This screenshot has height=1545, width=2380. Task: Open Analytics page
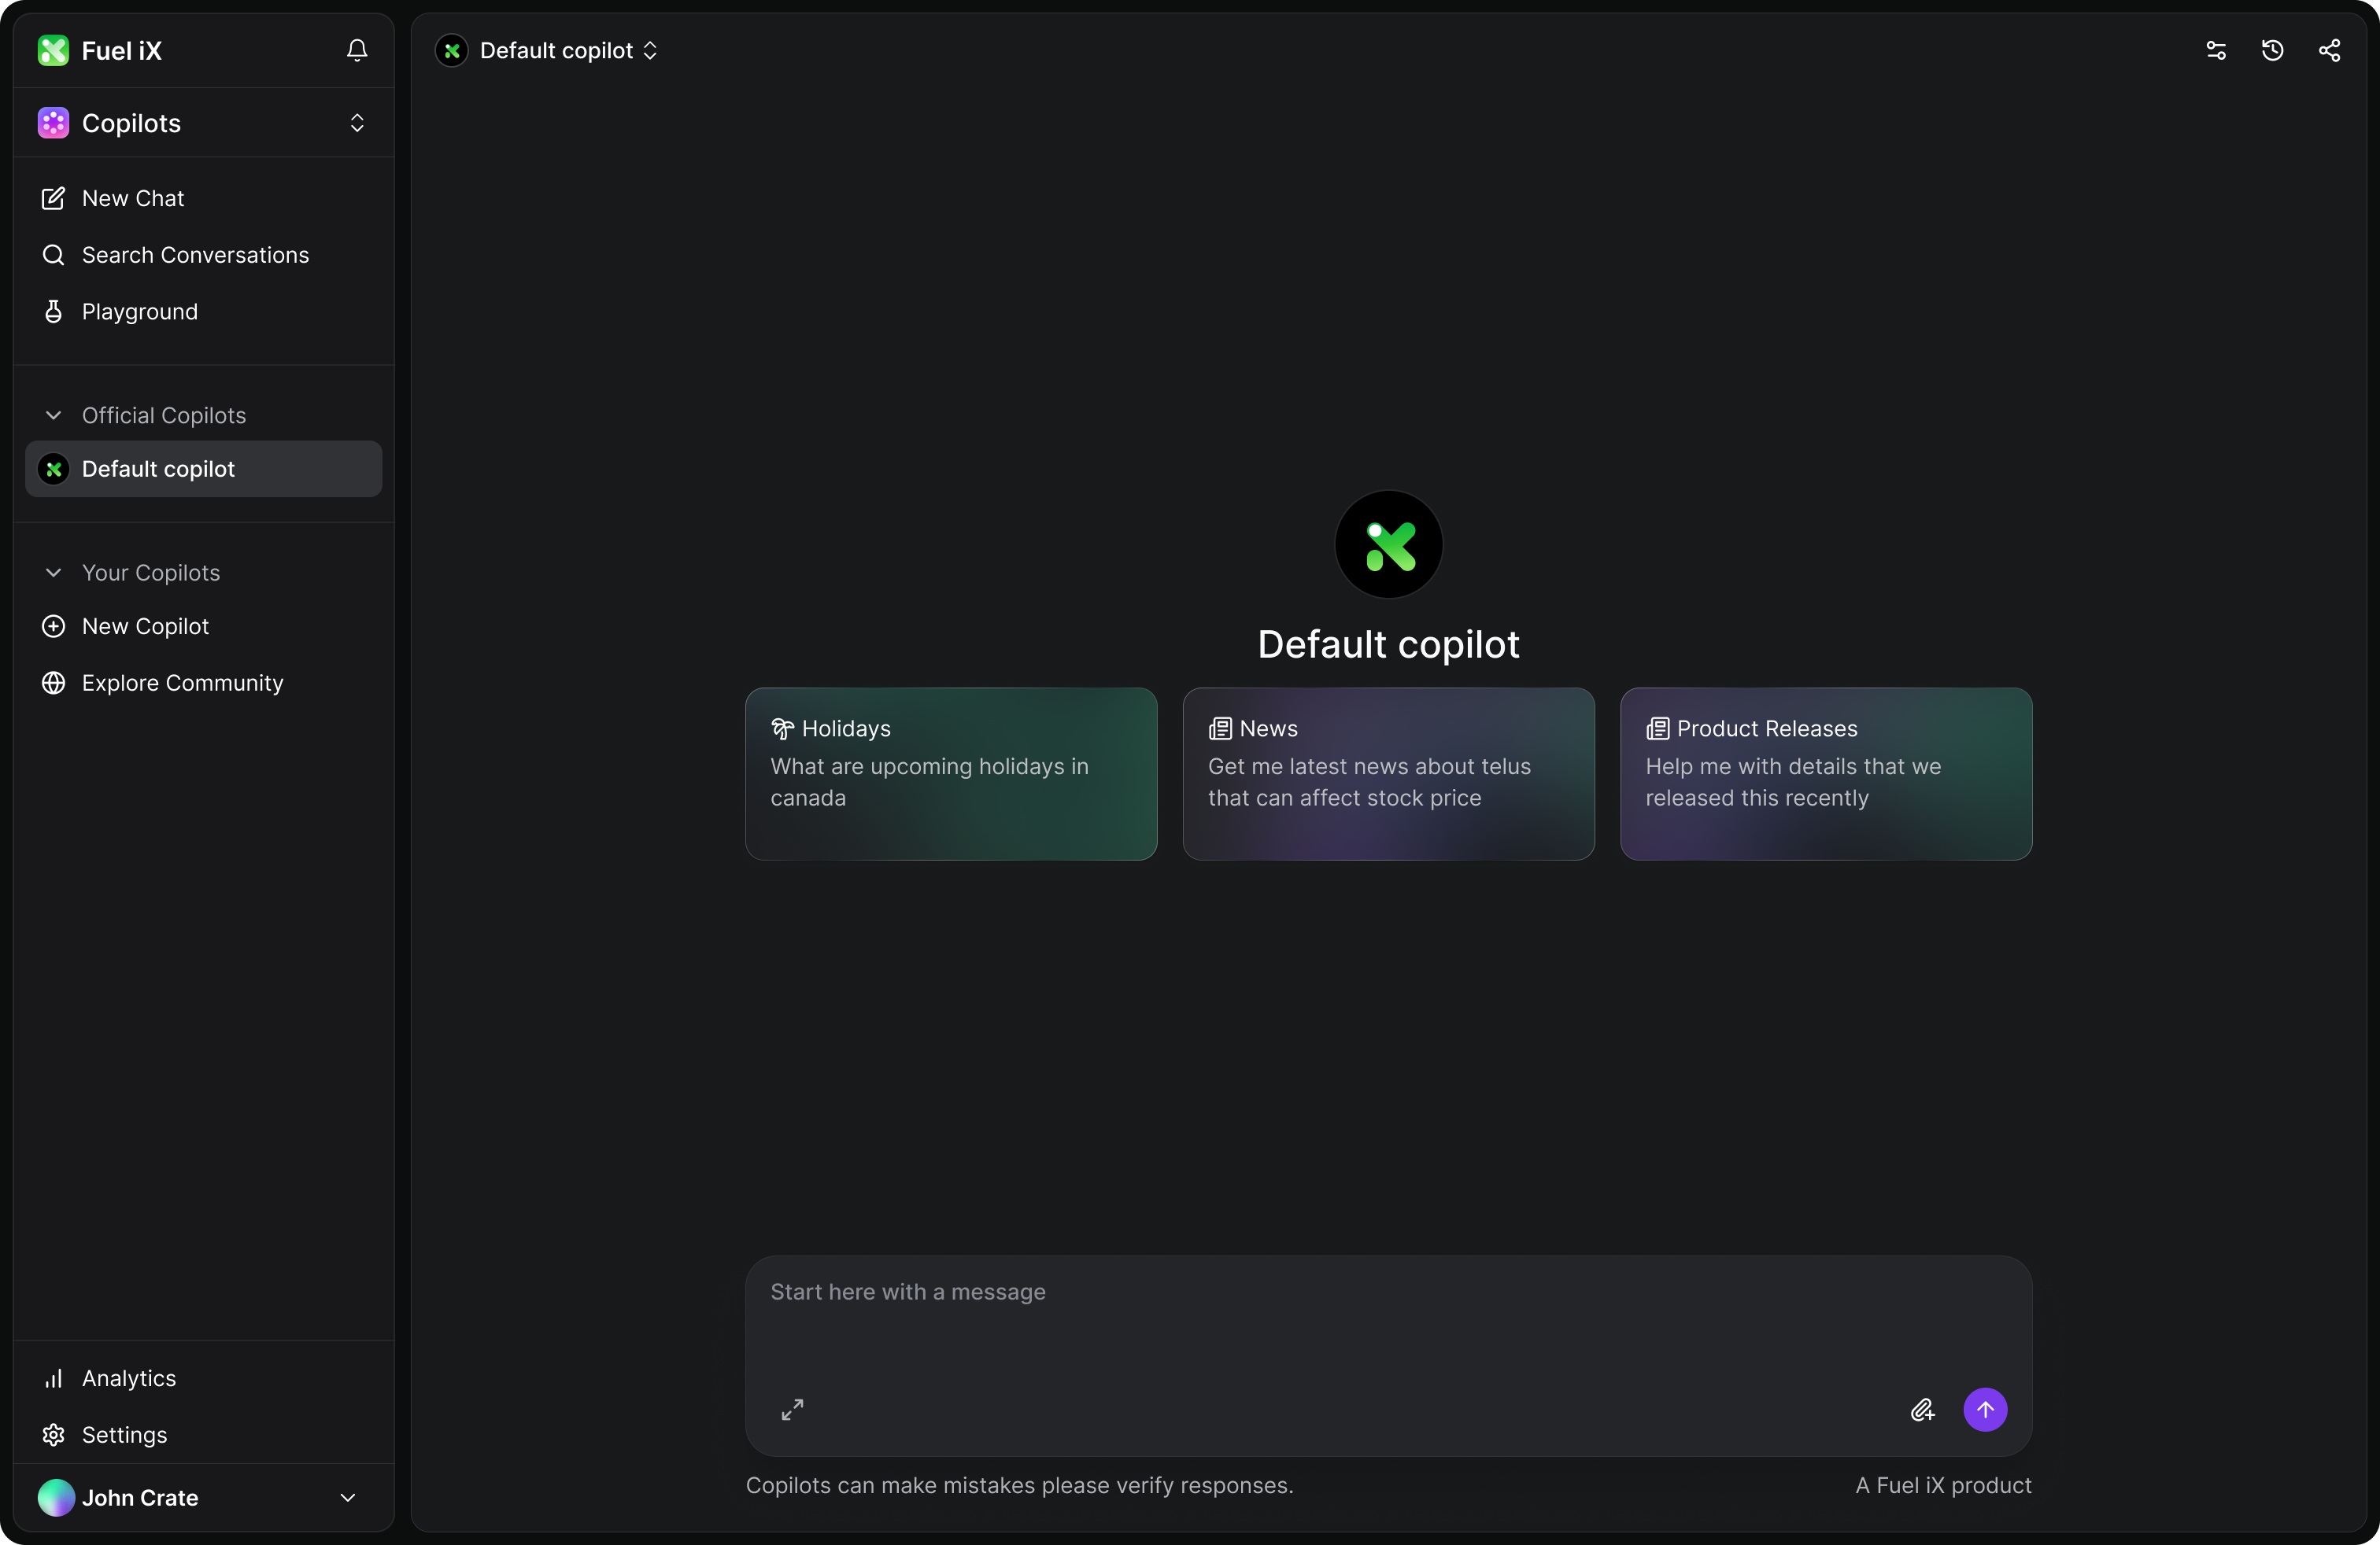click(x=204, y=1378)
